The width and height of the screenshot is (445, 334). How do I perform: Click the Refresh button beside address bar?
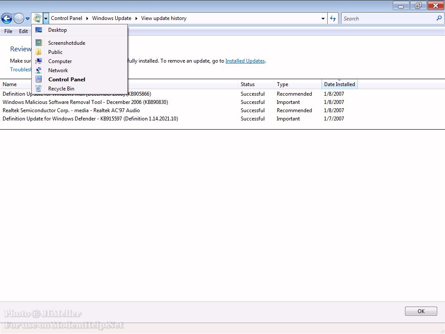click(x=333, y=18)
